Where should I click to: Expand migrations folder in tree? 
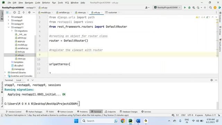click(x=12, y=31)
